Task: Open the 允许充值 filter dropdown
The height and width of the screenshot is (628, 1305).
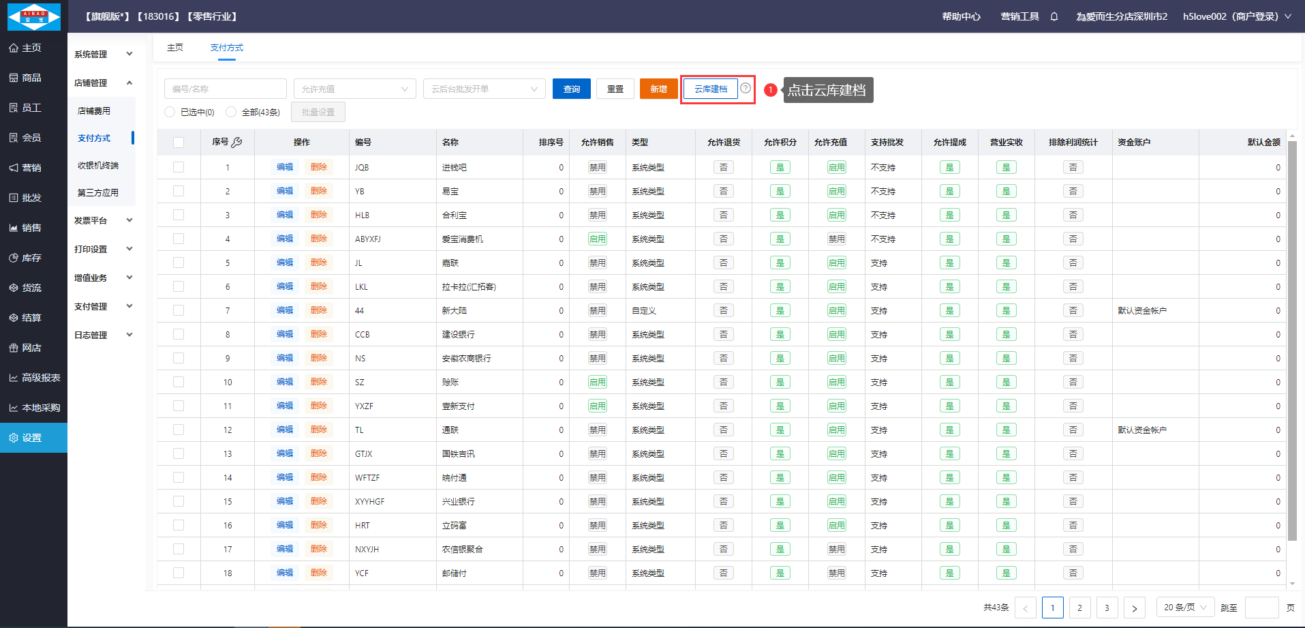Action: coord(354,89)
